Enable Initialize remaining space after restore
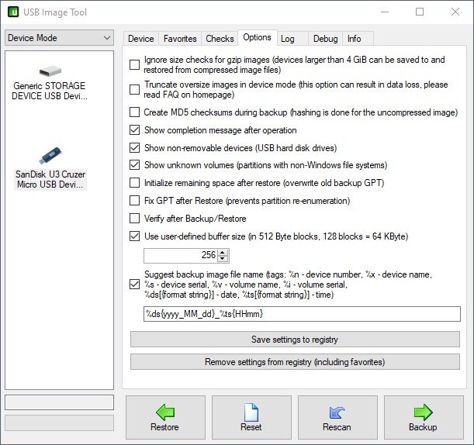Image resolution: width=474 pixels, height=445 pixels. point(134,183)
